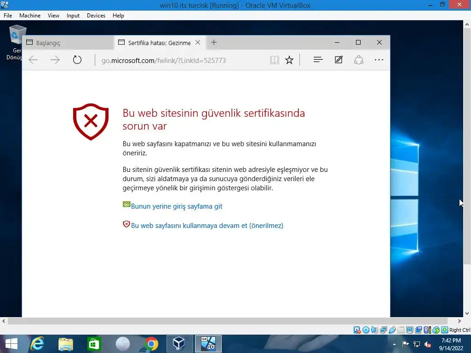Minimize the Edge browser window
Image resolution: width=471 pixels, height=353 pixels.
tap(337, 42)
